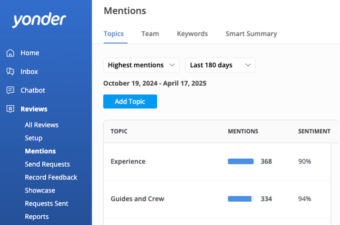Image resolution: width=340 pixels, height=225 pixels.
Task: Open Reports in the Reviews submenu
Action: (37, 216)
